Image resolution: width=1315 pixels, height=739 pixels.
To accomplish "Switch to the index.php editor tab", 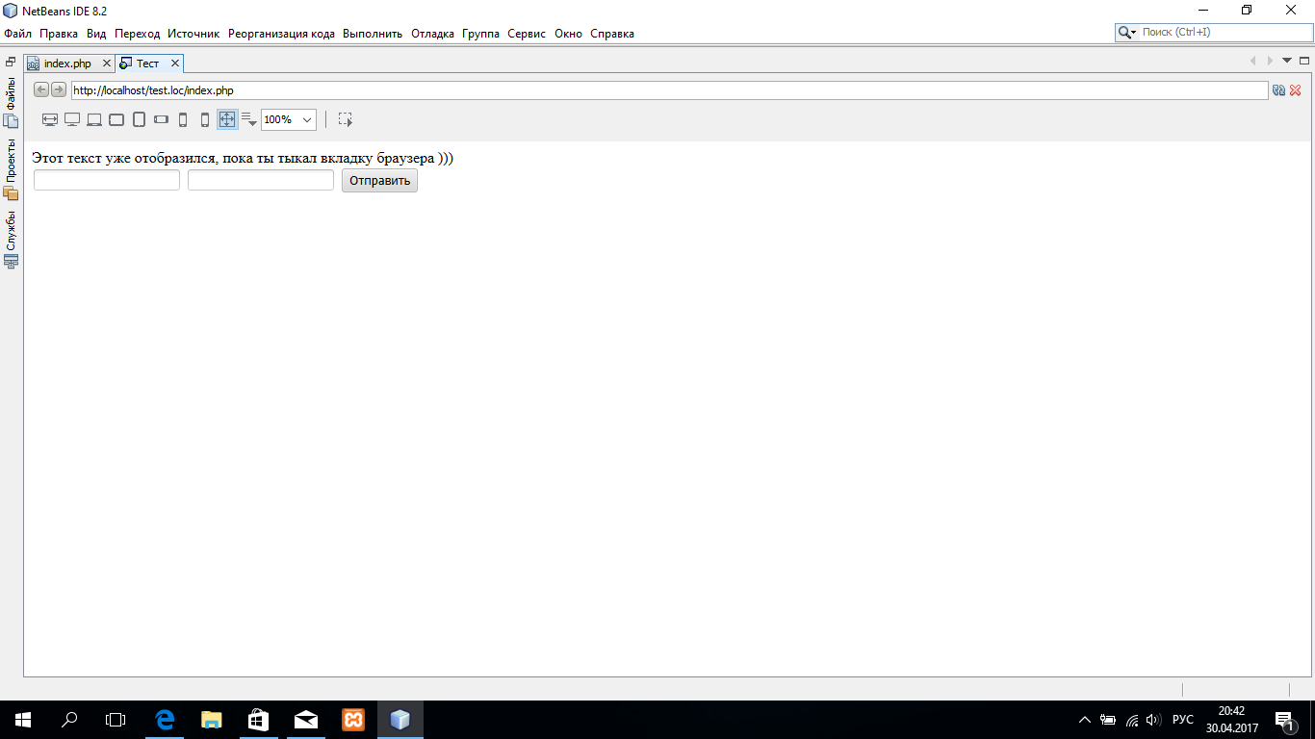I will 67,64.
